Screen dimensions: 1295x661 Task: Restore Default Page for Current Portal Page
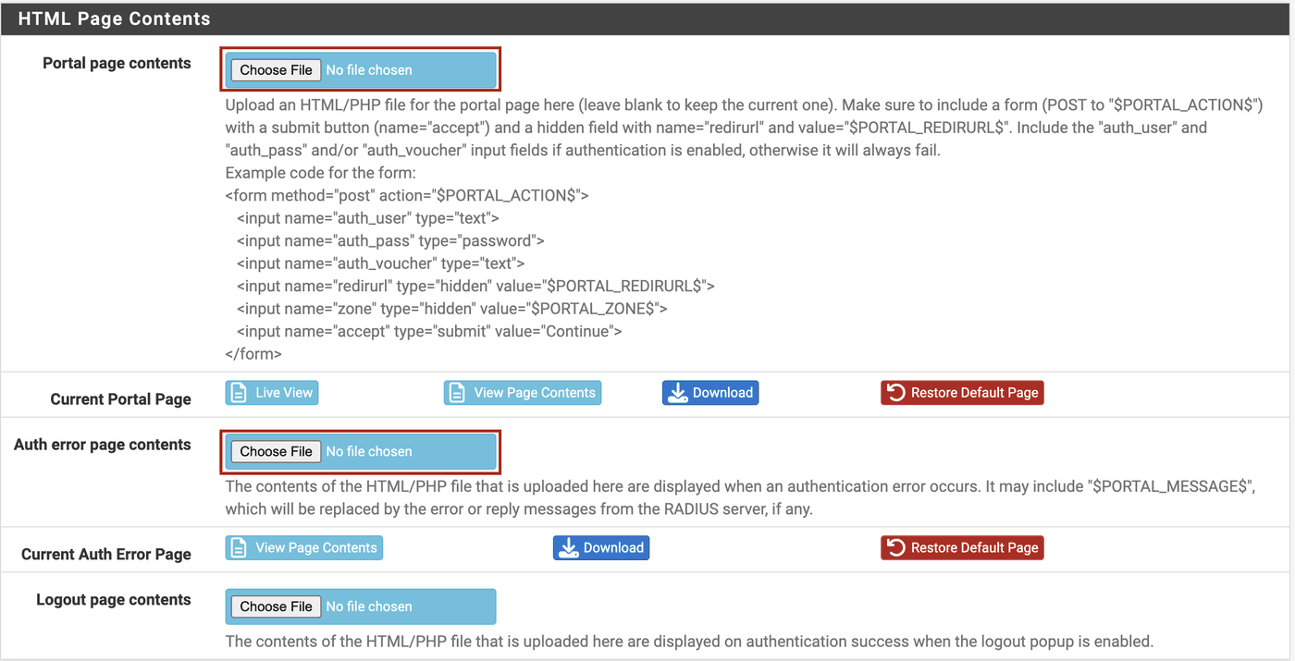point(962,393)
